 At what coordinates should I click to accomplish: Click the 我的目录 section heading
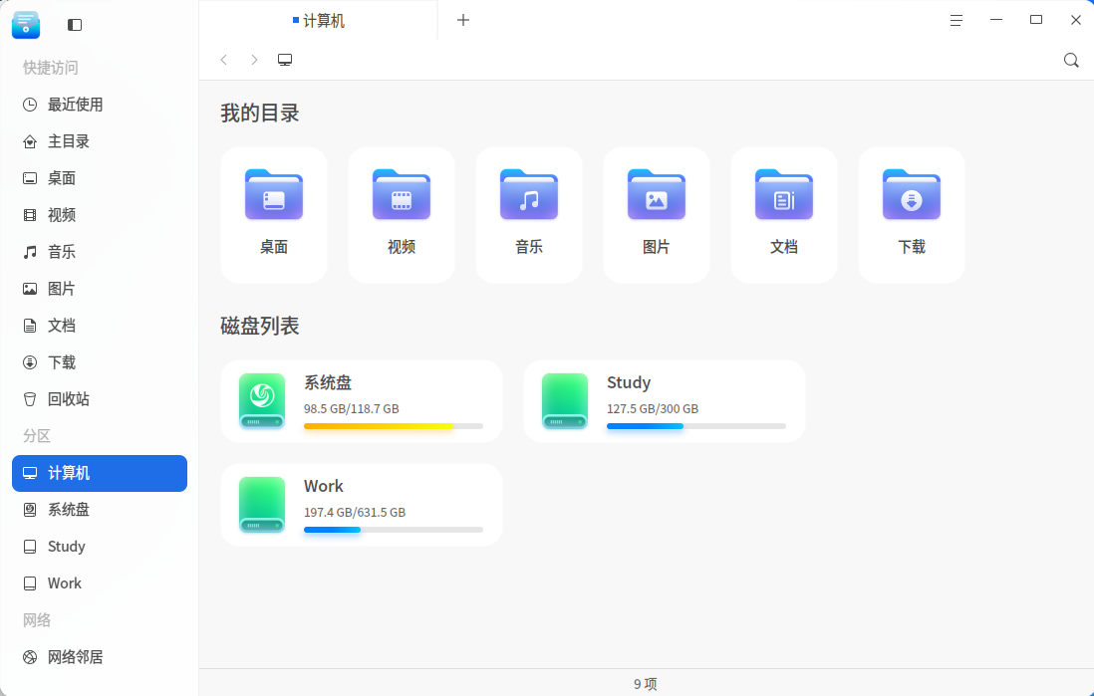click(259, 113)
